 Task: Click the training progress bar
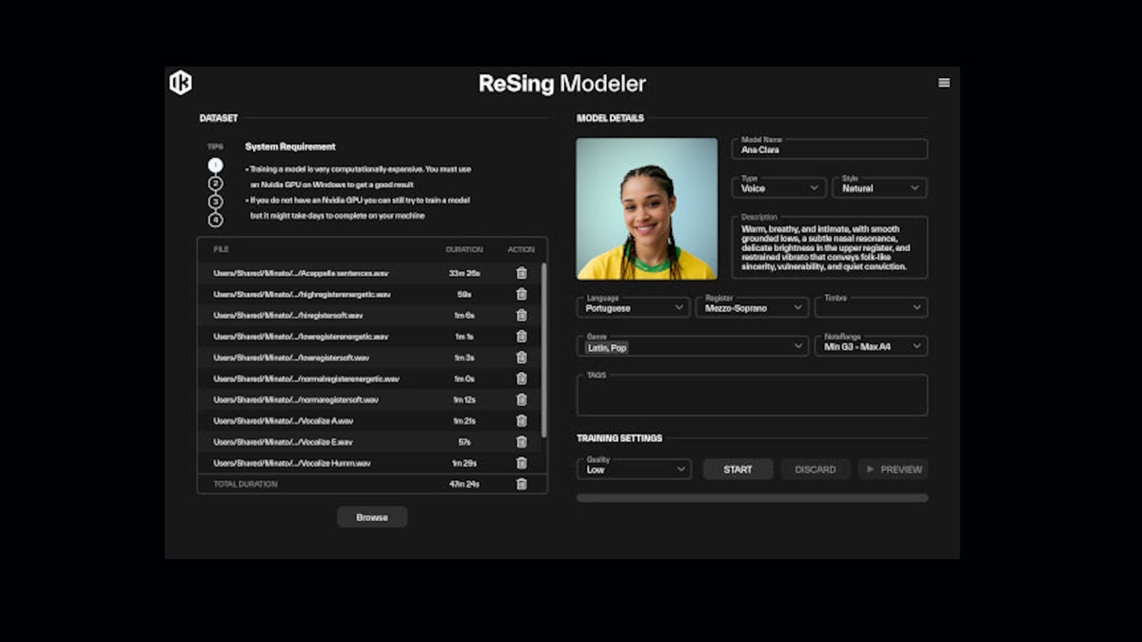point(752,497)
